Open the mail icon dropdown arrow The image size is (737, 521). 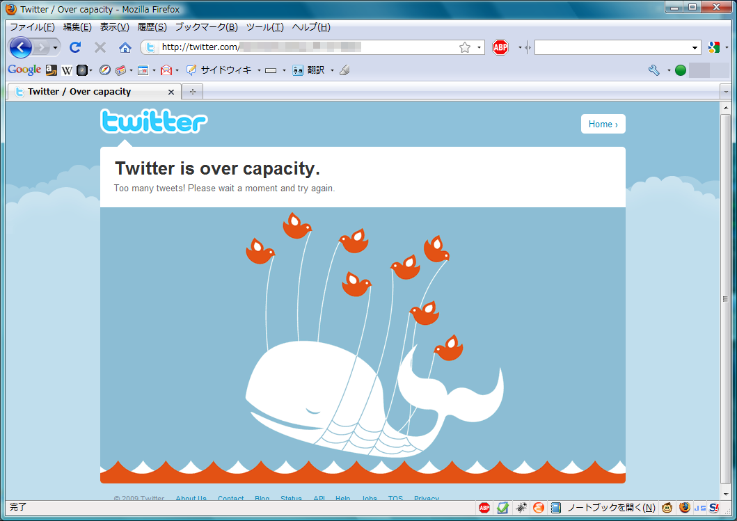(177, 70)
